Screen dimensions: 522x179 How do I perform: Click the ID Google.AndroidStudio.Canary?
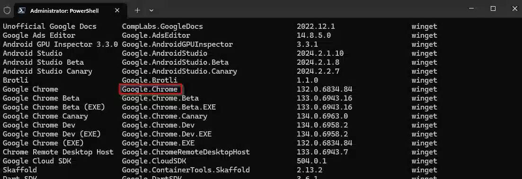(179, 71)
